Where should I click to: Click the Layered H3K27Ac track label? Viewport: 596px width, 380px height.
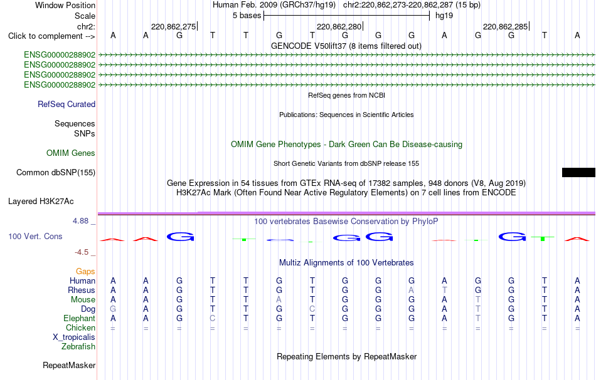[41, 202]
